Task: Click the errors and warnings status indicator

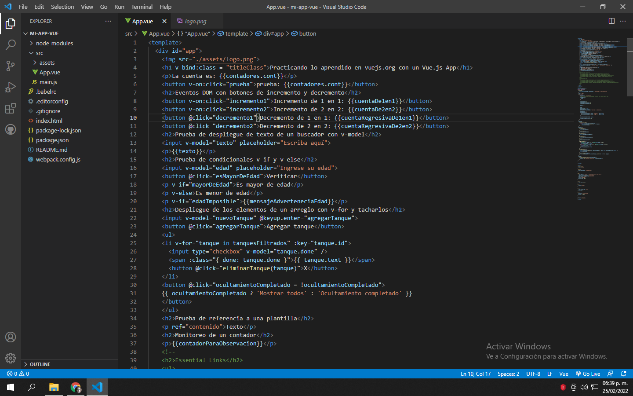Action: (x=18, y=374)
